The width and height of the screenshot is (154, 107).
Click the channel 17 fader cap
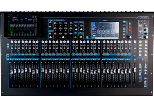[73, 70]
